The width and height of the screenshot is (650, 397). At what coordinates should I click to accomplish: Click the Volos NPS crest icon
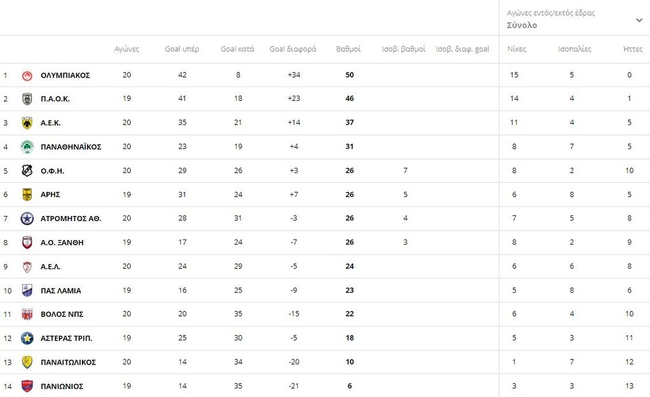point(27,314)
